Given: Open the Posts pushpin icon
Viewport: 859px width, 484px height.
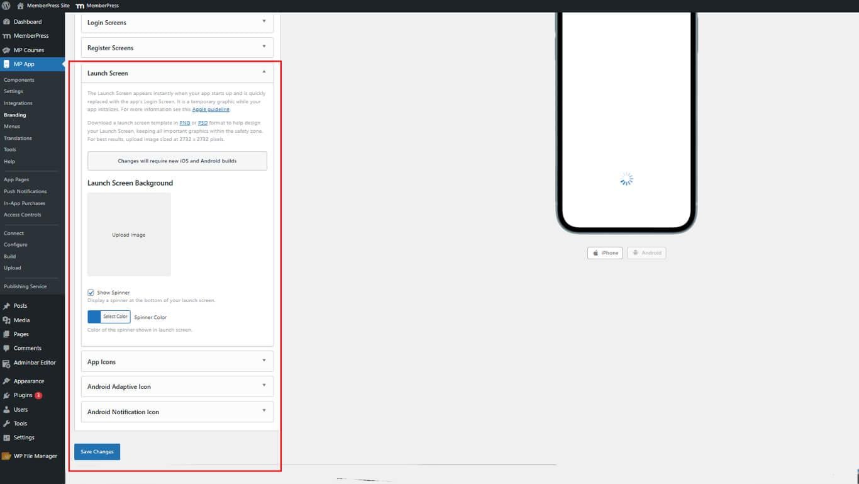Looking at the screenshot, I should click(x=6, y=306).
